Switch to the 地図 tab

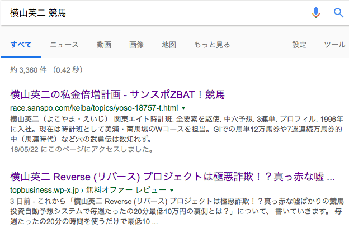click(169, 45)
